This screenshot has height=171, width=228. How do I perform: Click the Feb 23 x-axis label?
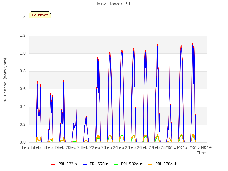(x=100, y=147)
